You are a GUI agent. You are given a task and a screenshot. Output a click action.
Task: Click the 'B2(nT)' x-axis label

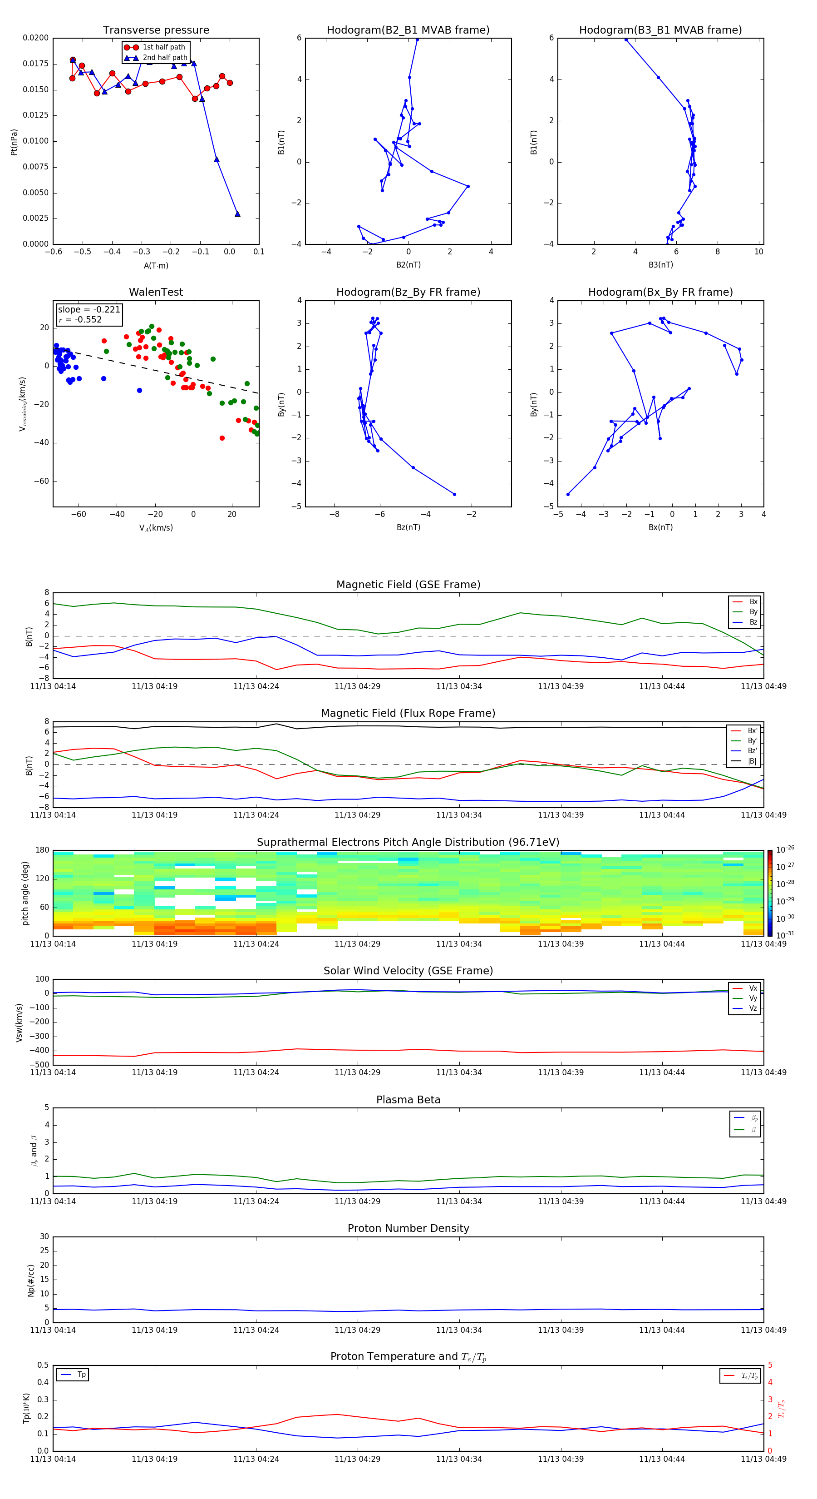coord(408,265)
